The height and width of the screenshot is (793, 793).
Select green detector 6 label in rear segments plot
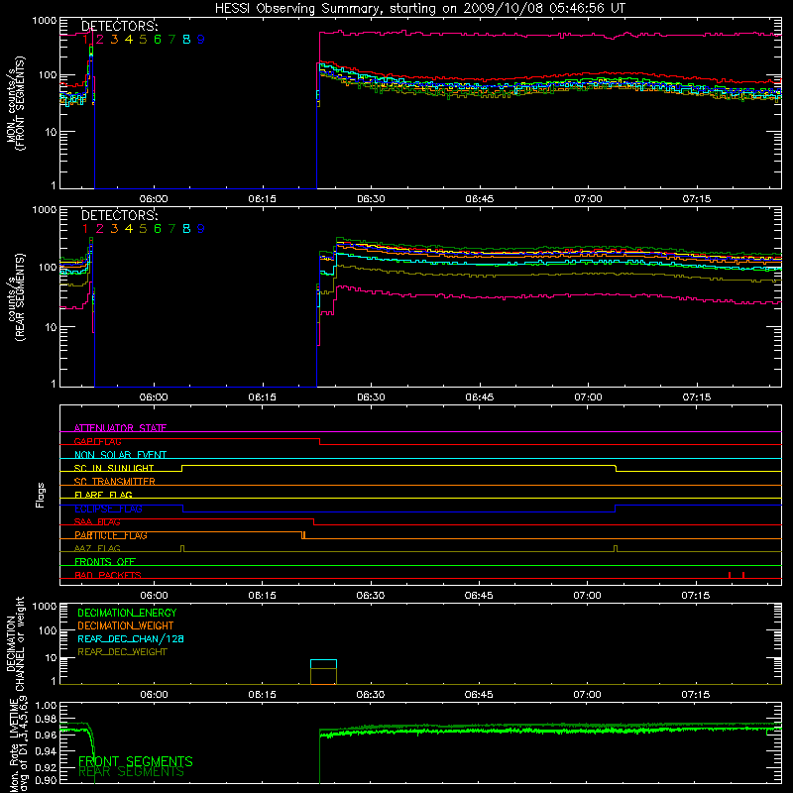(x=158, y=229)
